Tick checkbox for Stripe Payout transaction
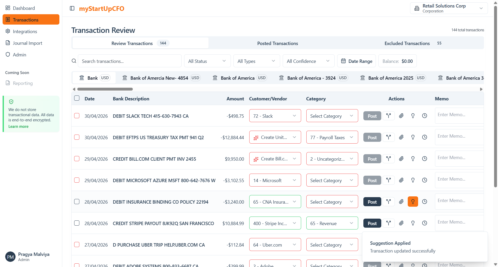Screen dimensions: 498x267 [77, 223]
